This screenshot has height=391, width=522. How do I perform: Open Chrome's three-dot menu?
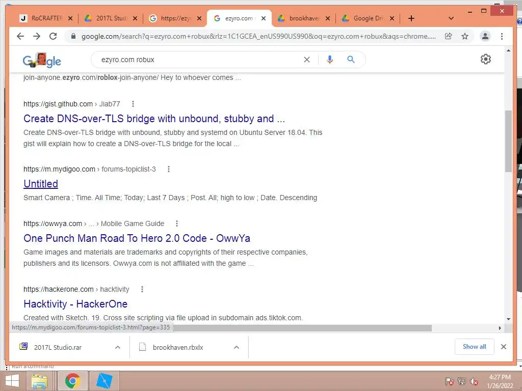pos(502,36)
